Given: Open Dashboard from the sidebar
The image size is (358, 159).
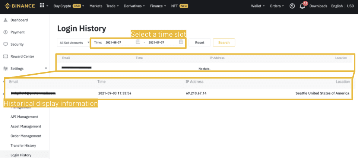Looking at the screenshot, I should pos(19,20).
